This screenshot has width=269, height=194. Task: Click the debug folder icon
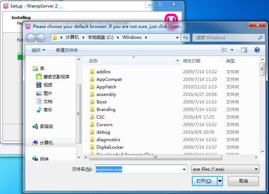point(92,132)
